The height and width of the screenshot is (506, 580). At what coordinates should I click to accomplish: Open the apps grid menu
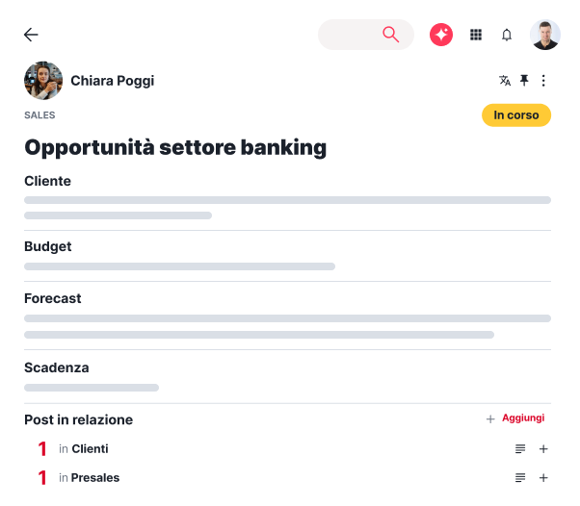476,35
